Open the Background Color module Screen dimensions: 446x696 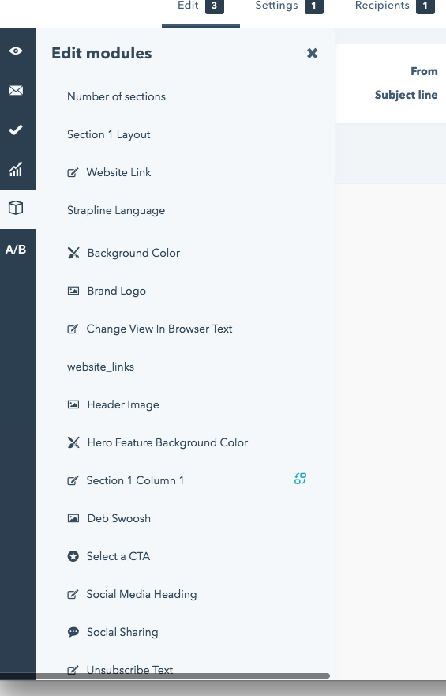click(x=124, y=253)
